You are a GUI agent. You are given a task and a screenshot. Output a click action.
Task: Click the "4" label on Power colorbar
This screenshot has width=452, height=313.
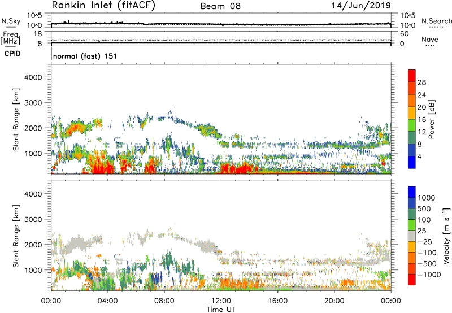(x=420, y=156)
